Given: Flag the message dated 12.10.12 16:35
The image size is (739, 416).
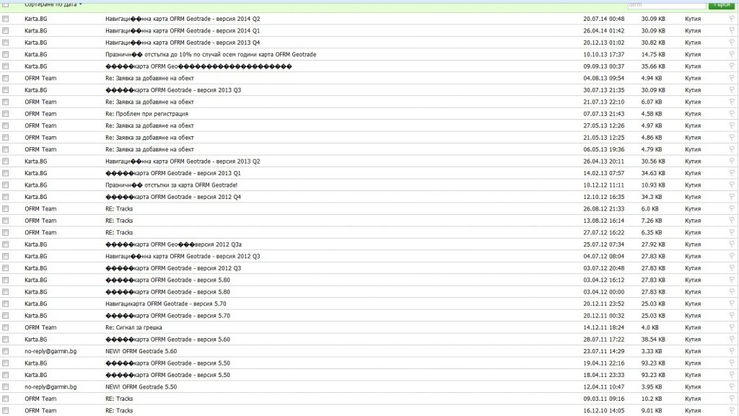Looking at the screenshot, I should coord(732,197).
